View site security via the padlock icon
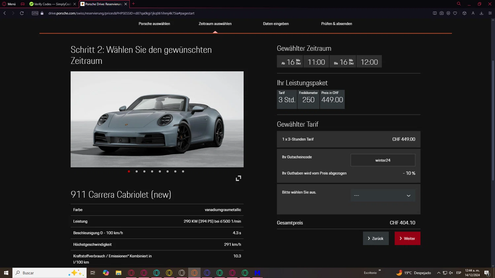This screenshot has height=278, width=495. pos(42,13)
